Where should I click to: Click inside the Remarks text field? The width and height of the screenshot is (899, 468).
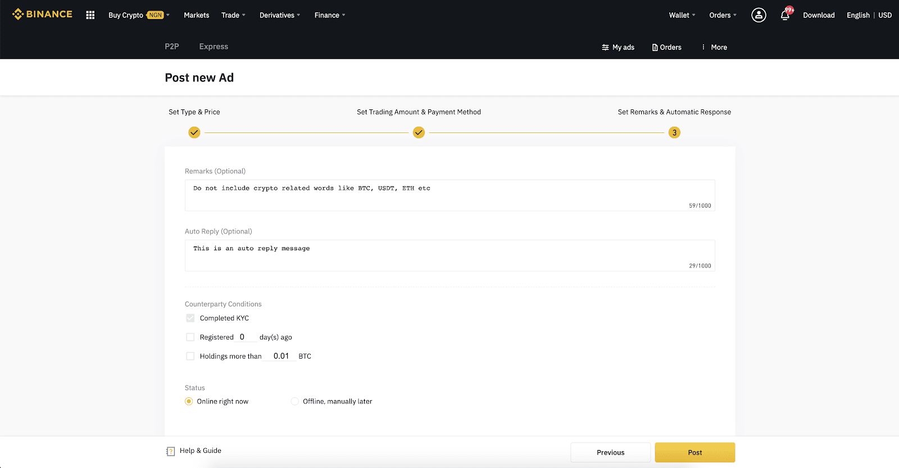click(x=449, y=195)
